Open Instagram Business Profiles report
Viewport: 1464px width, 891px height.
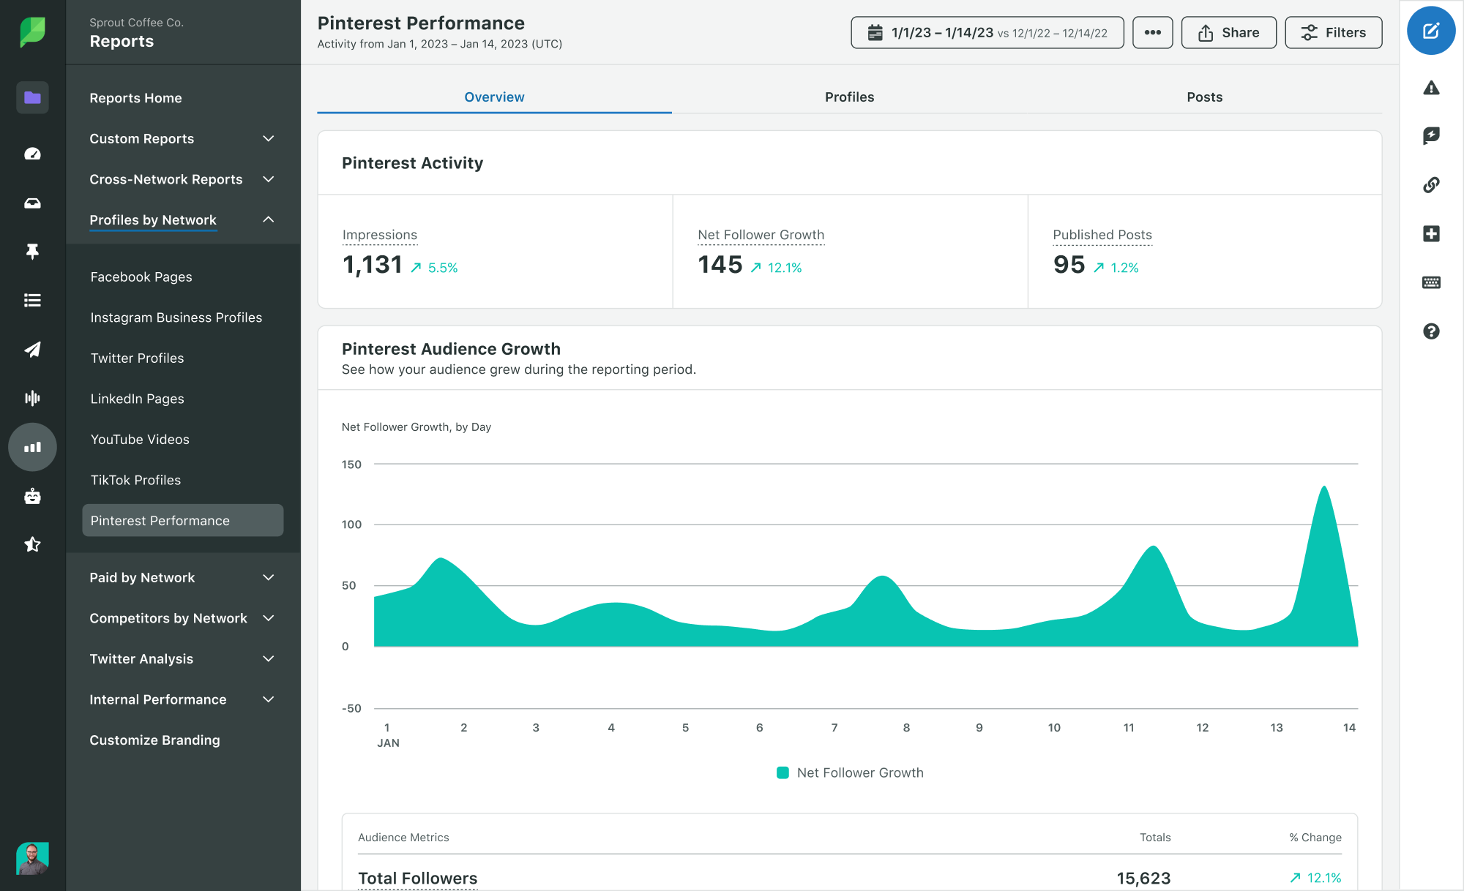tap(176, 317)
